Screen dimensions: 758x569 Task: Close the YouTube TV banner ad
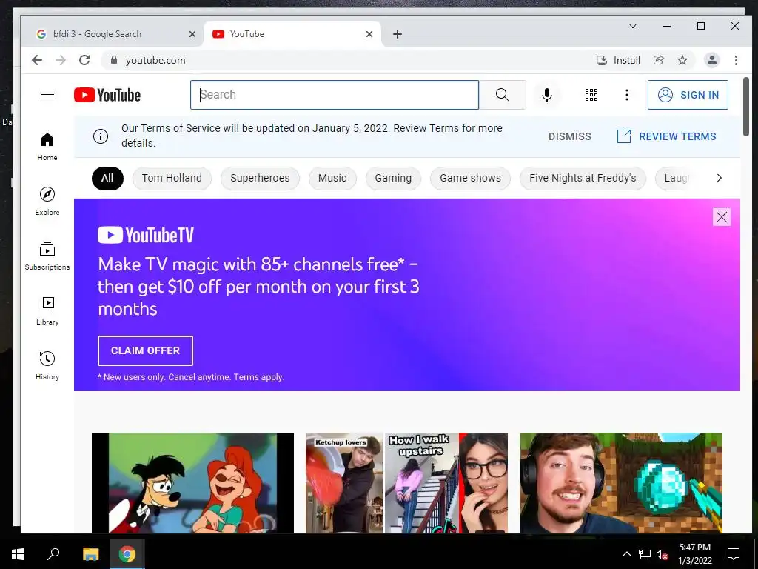(721, 217)
